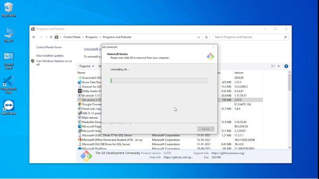Screen dimensions: 319x179
Task: Click the 425 MB size cell
Action: coord(226,82)
